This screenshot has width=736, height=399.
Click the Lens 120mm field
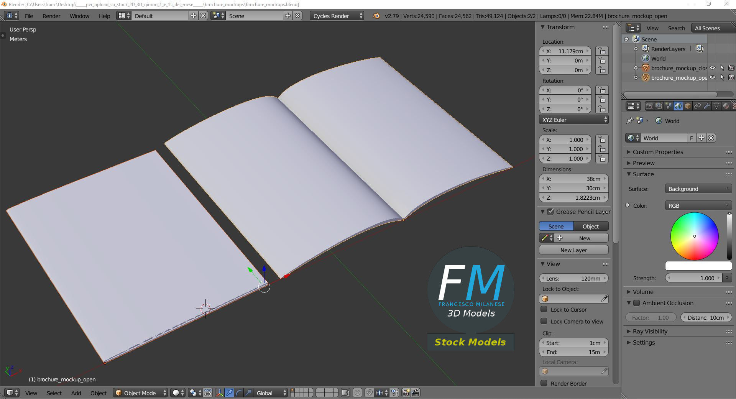pyautogui.click(x=574, y=278)
